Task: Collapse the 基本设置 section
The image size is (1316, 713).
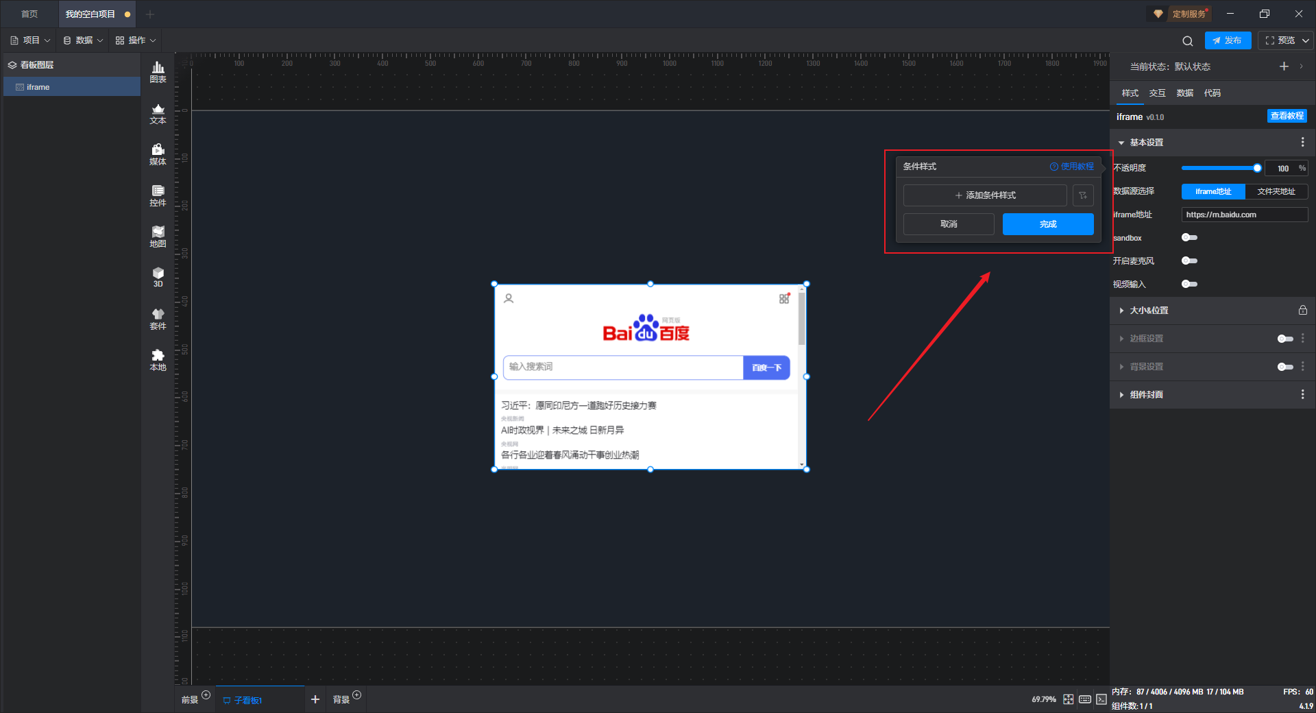Action: [1121, 143]
